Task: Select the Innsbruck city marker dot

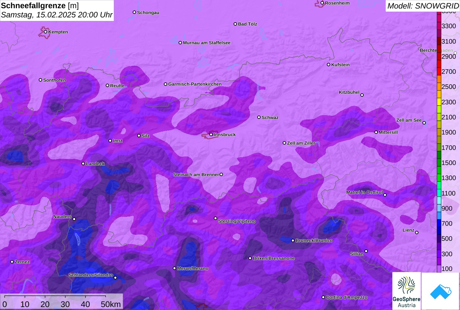Action: pos(211,134)
